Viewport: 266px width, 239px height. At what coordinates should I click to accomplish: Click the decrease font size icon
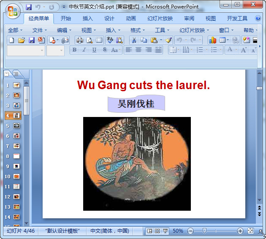(x=253, y=50)
